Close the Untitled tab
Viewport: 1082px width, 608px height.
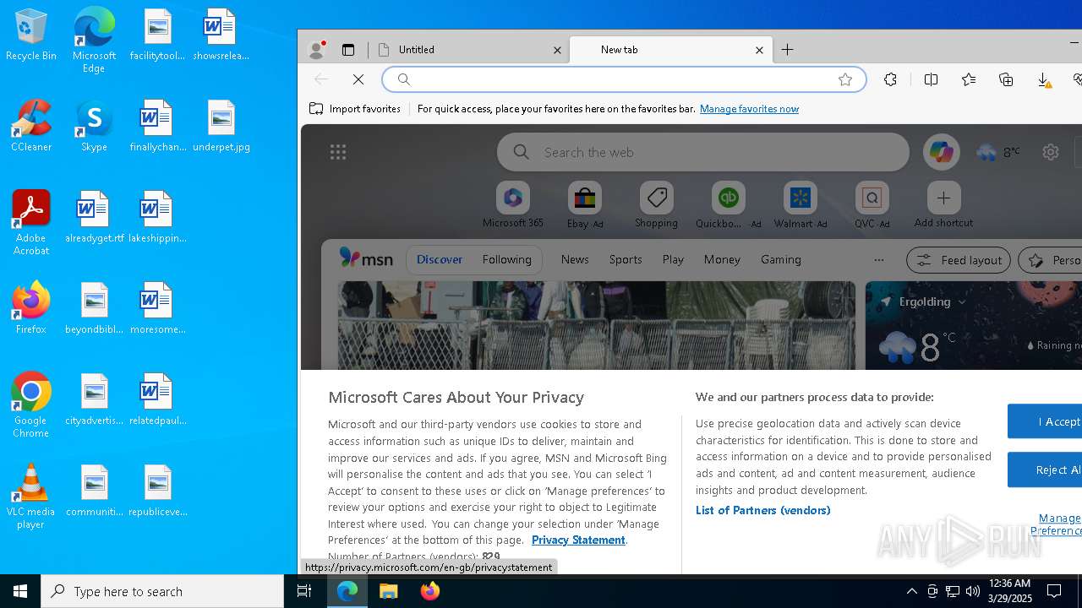(x=557, y=50)
